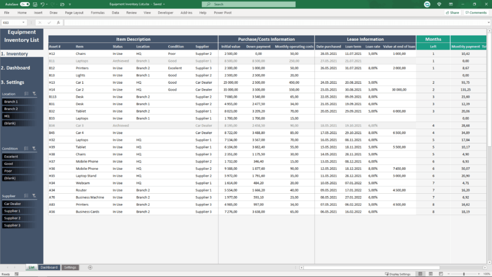Click the Page Layout view icon in status bar
Image resolution: width=492 pixels, height=277 pixels.
pyautogui.click(x=431, y=274)
